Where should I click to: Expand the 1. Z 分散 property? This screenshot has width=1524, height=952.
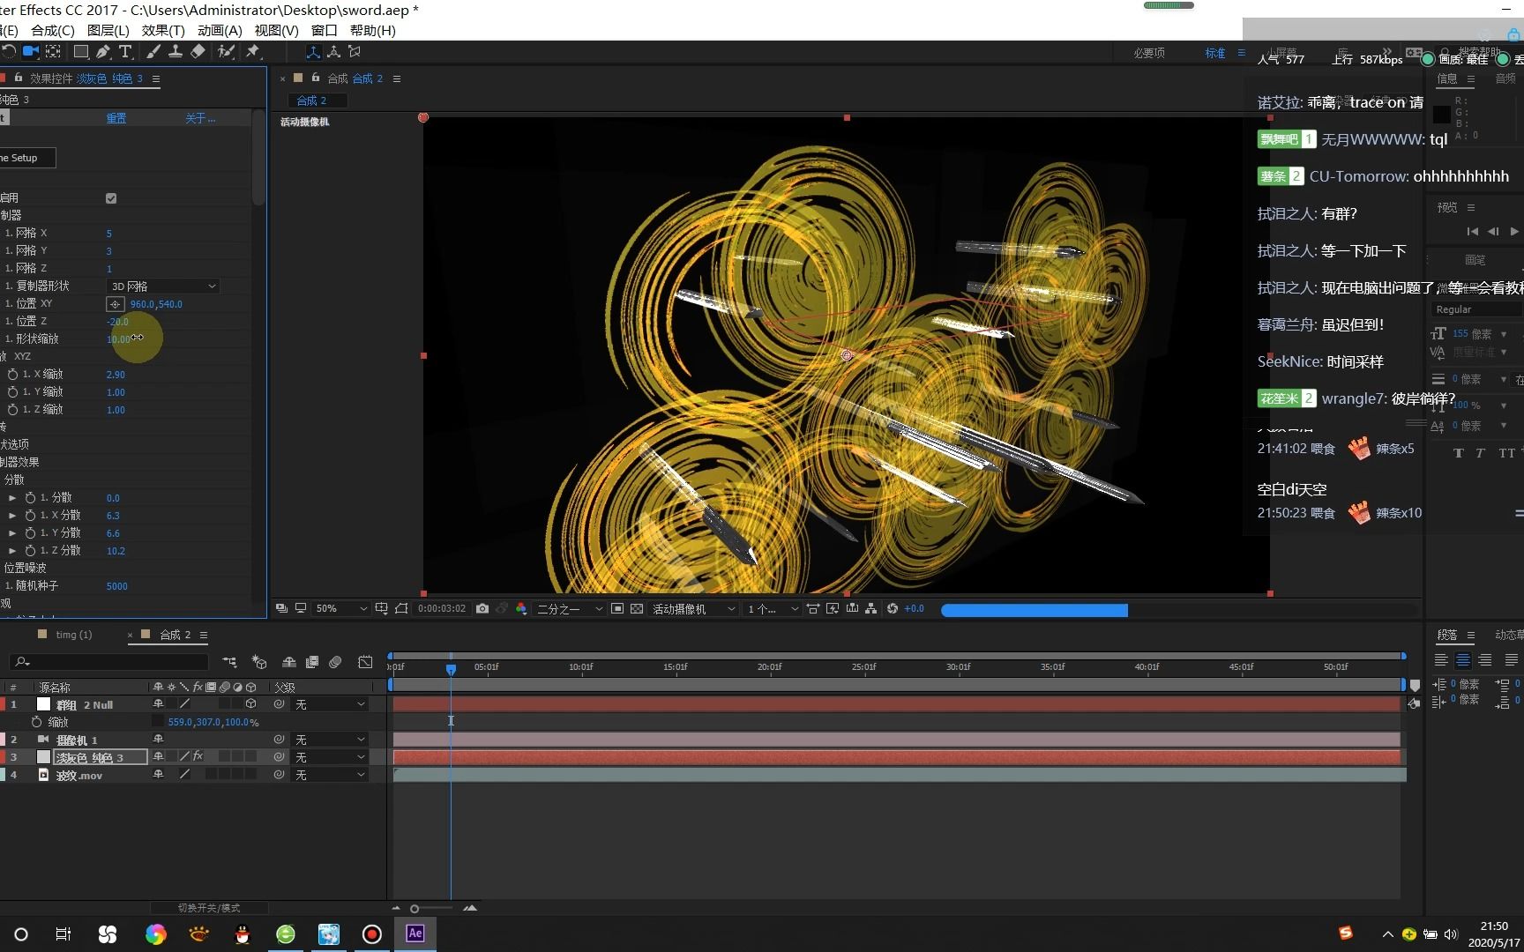(12, 551)
